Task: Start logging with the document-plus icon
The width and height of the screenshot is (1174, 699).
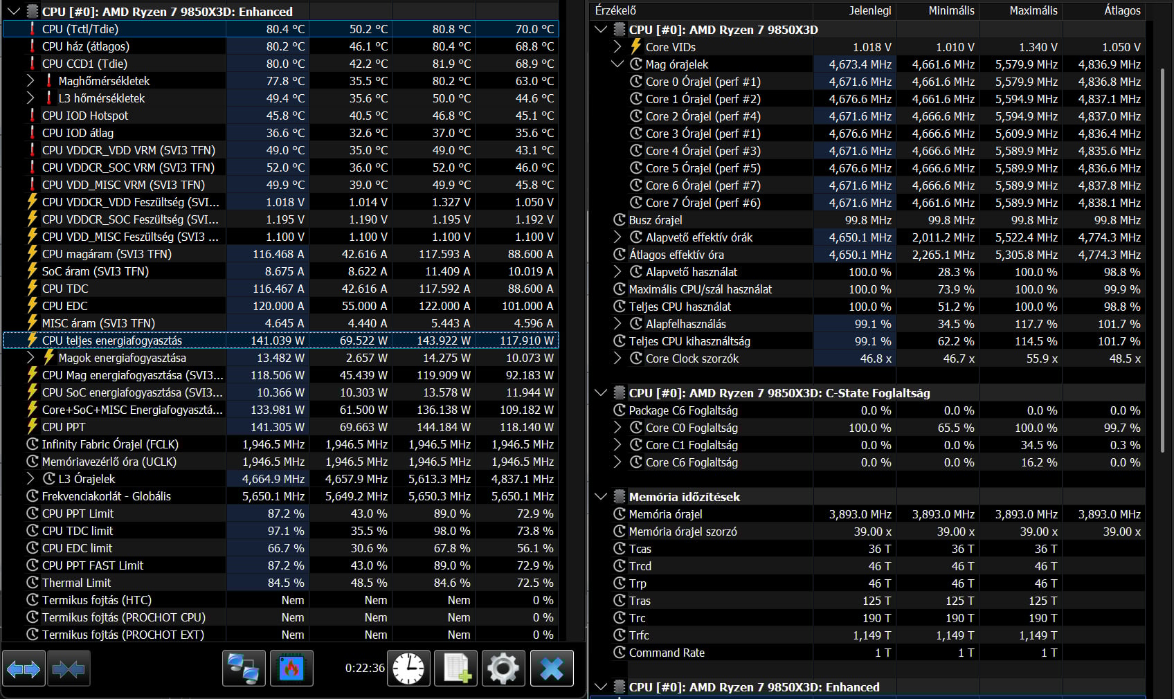Action: (456, 669)
